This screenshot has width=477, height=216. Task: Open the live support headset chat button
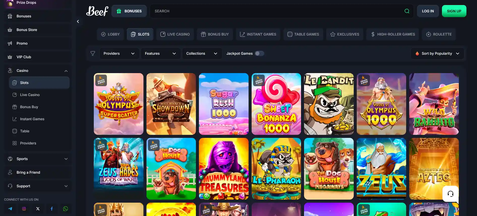point(450,194)
